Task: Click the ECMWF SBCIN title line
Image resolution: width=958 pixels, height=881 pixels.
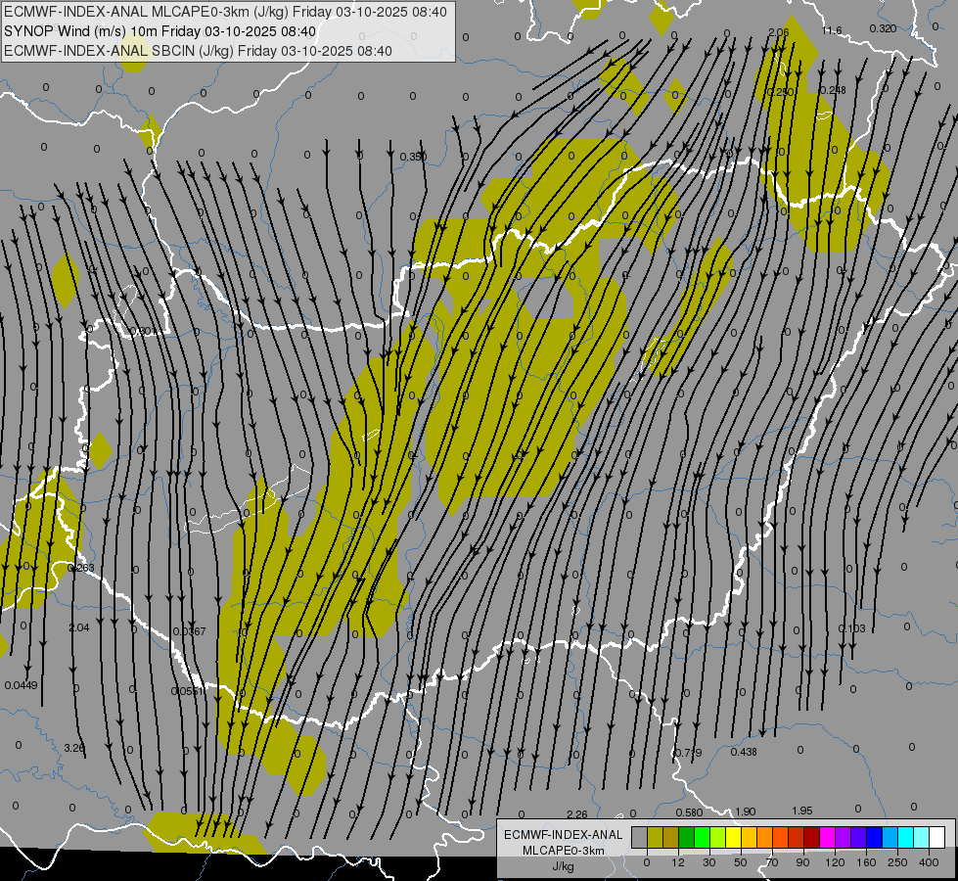Action: pyautogui.click(x=199, y=51)
